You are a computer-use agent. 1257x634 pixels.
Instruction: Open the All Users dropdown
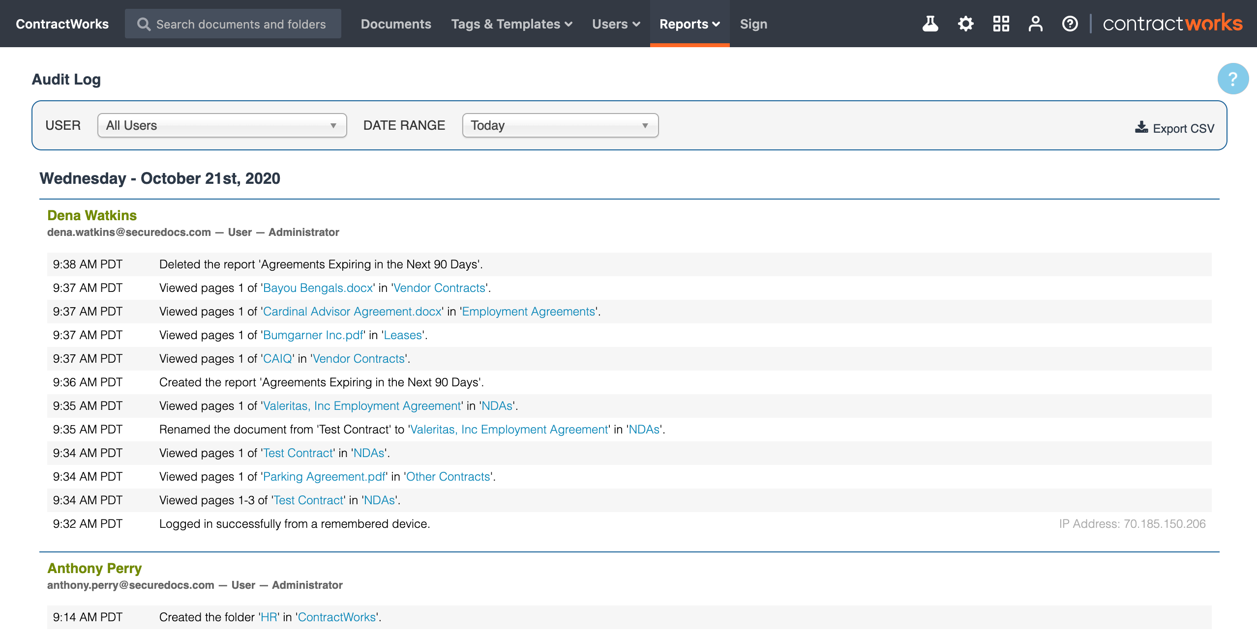tap(222, 125)
